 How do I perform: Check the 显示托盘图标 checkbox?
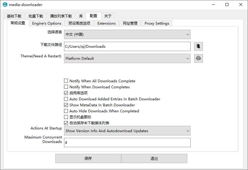(x=66, y=117)
